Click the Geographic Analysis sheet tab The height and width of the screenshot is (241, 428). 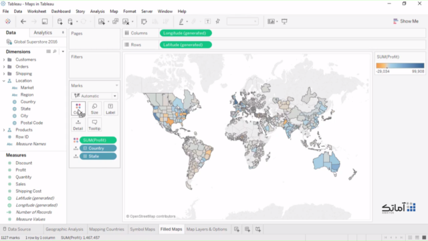click(x=64, y=229)
